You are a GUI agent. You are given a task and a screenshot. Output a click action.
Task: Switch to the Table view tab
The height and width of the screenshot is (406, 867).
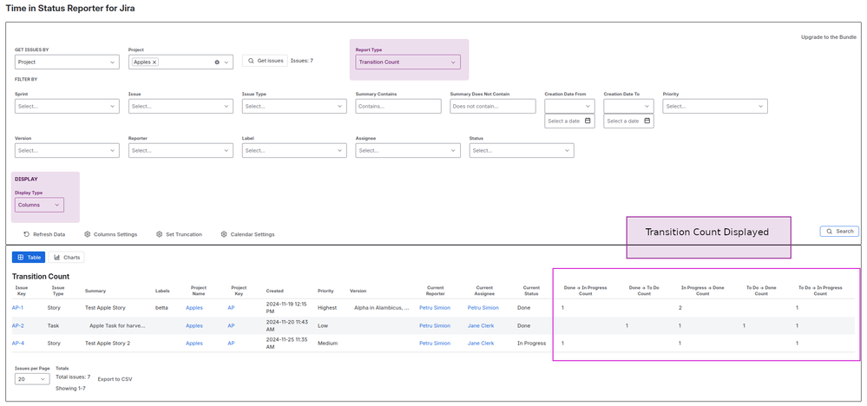coord(29,258)
